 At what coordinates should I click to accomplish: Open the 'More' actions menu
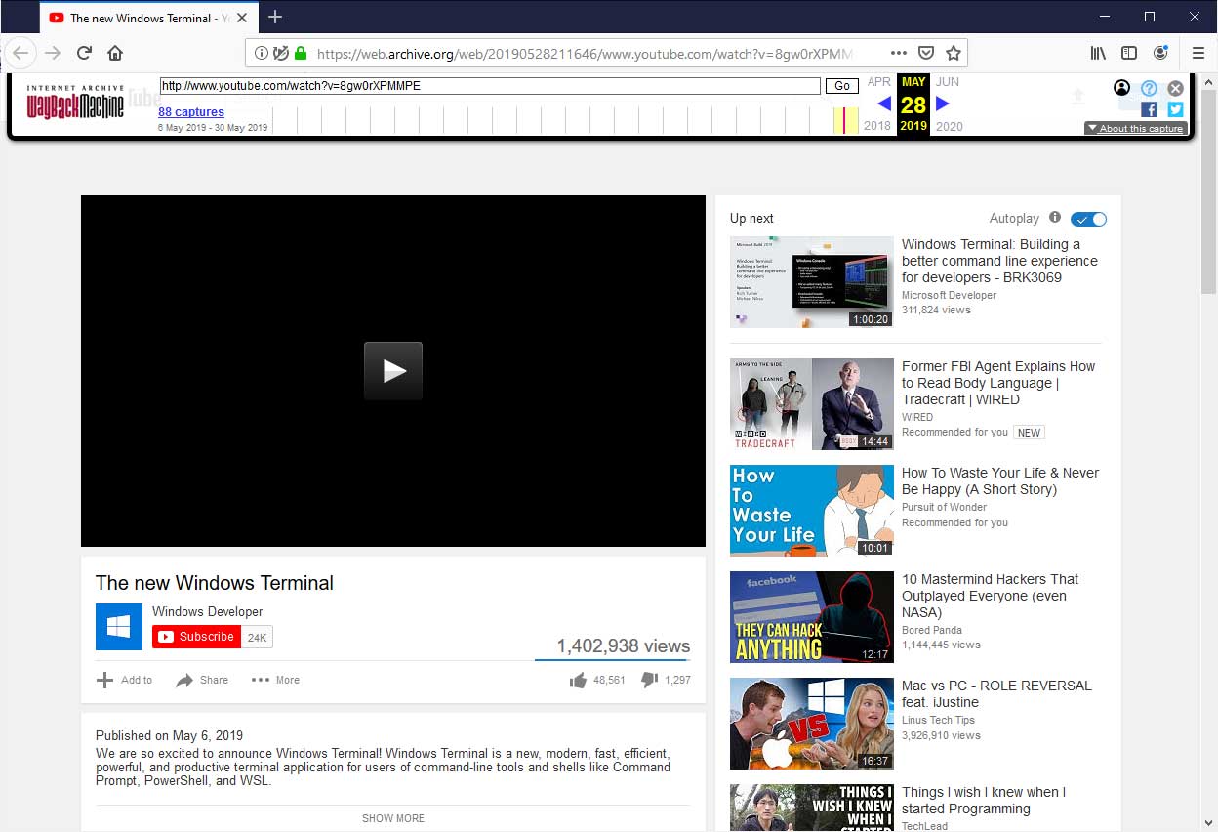click(x=275, y=680)
